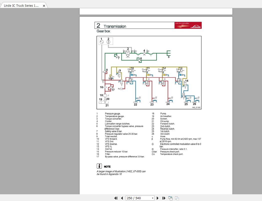Screen dimensions: 262x201
Task: Go to the previous page
Action: point(122,198)
